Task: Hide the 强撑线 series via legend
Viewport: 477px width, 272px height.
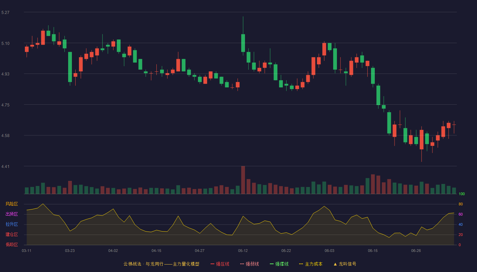Action: click(x=279, y=264)
